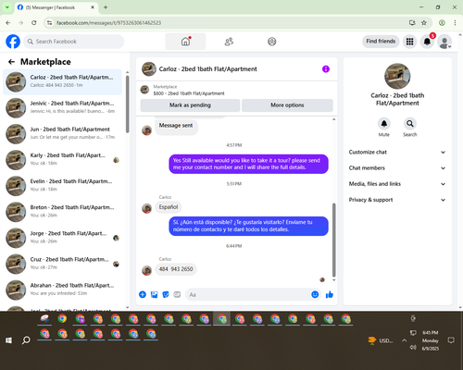
Task: Open the Carloz conversation in the list
Action: [62, 82]
